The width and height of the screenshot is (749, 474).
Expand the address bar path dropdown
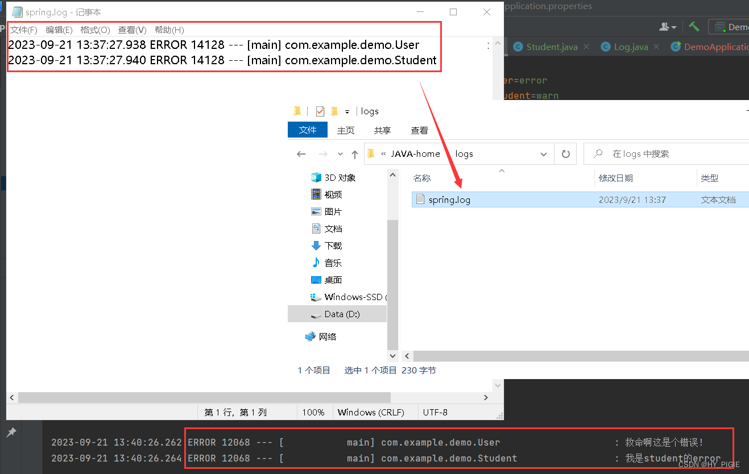[544, 153]
